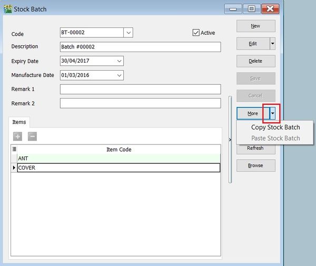316x266 pixels.
Task: Expand the Manufacture Date picker
Action: [119, 75]
